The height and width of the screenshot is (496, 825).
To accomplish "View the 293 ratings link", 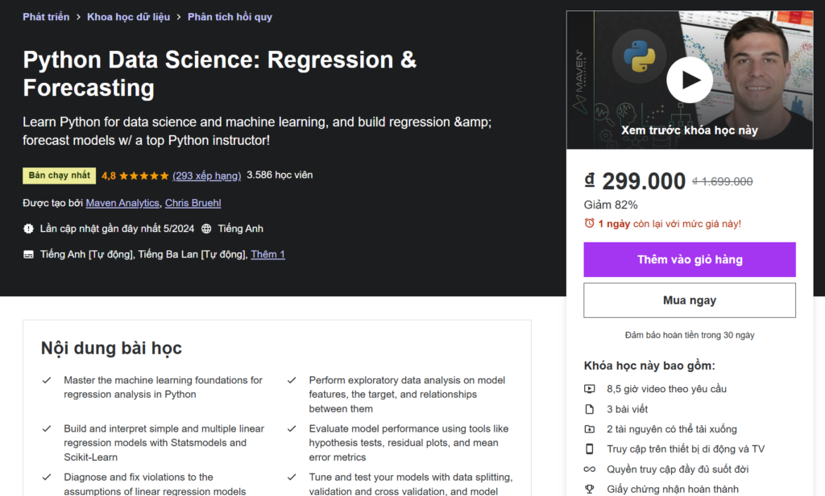I will tap(207, 175).
